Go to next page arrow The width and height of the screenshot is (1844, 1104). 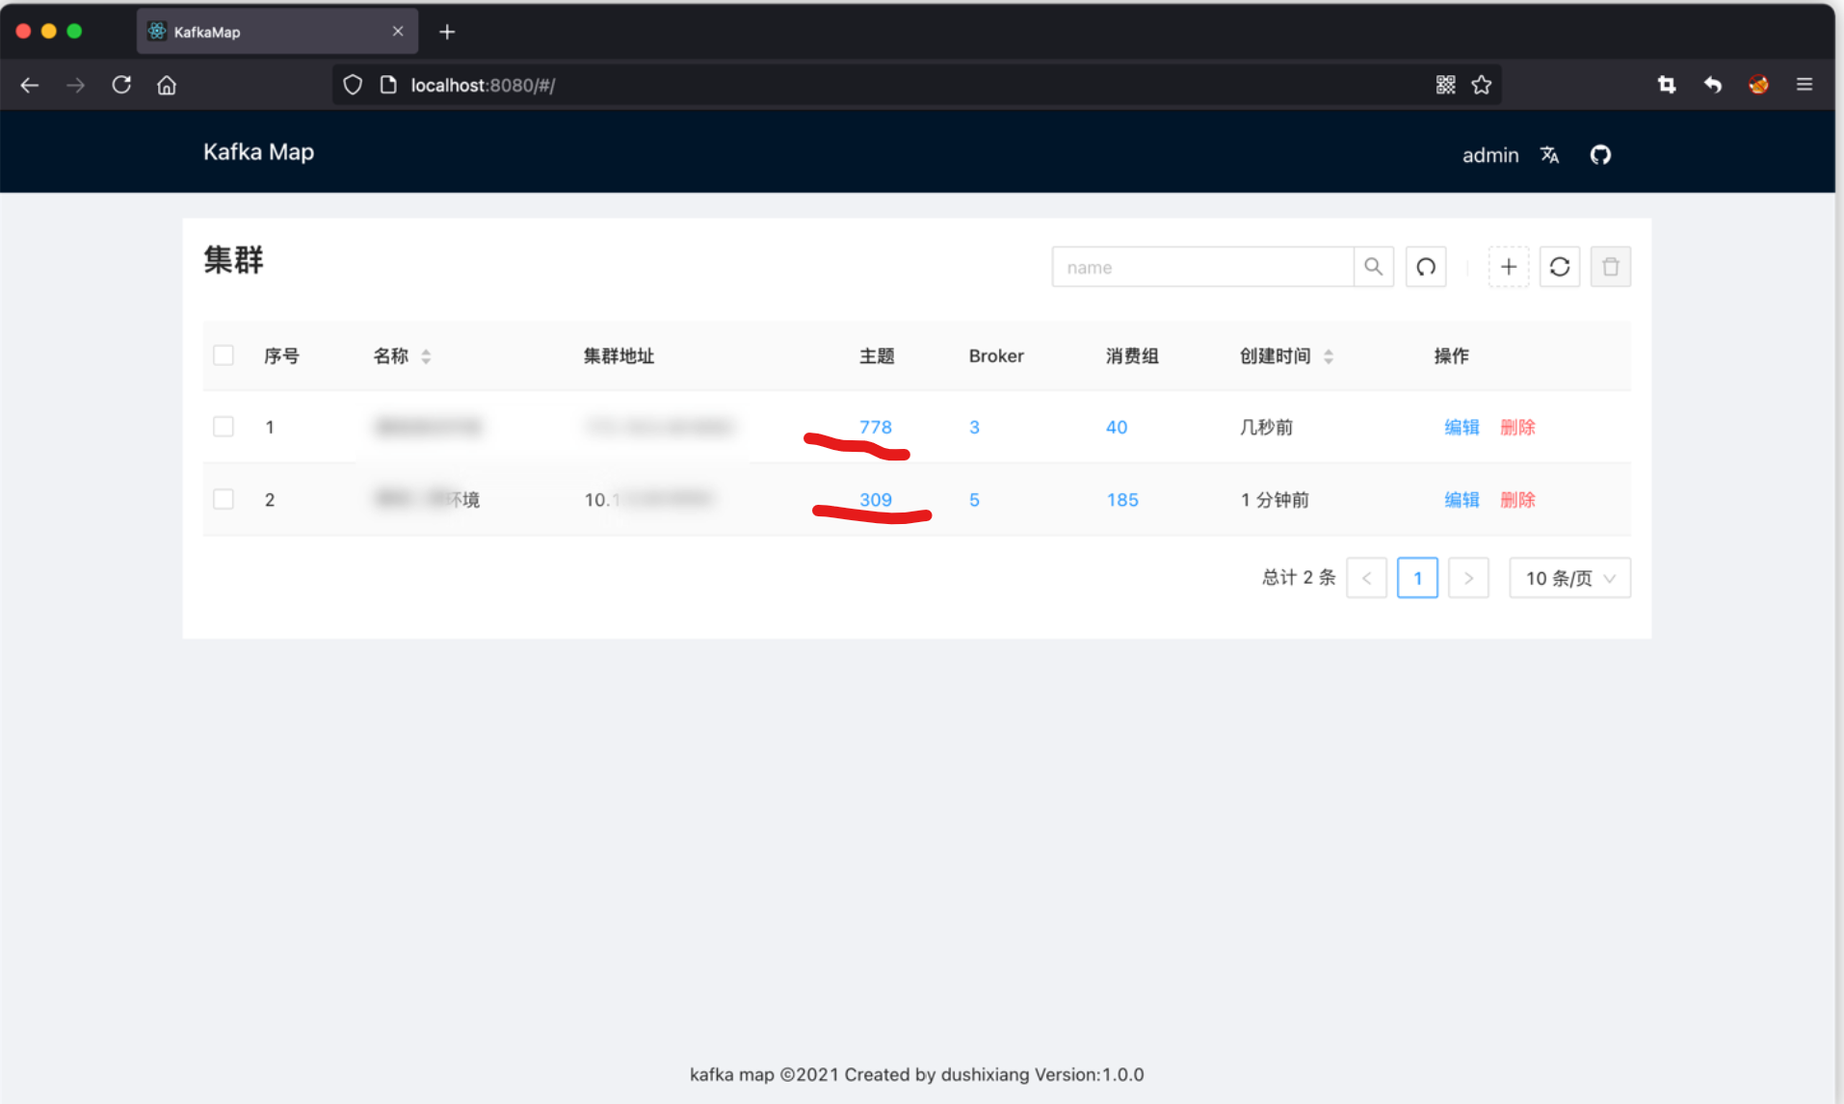coord(1468,578)
